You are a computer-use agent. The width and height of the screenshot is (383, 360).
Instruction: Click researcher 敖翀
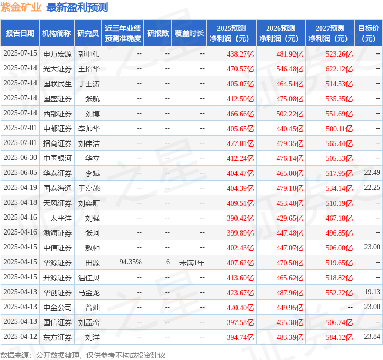[x=93, y=248]
